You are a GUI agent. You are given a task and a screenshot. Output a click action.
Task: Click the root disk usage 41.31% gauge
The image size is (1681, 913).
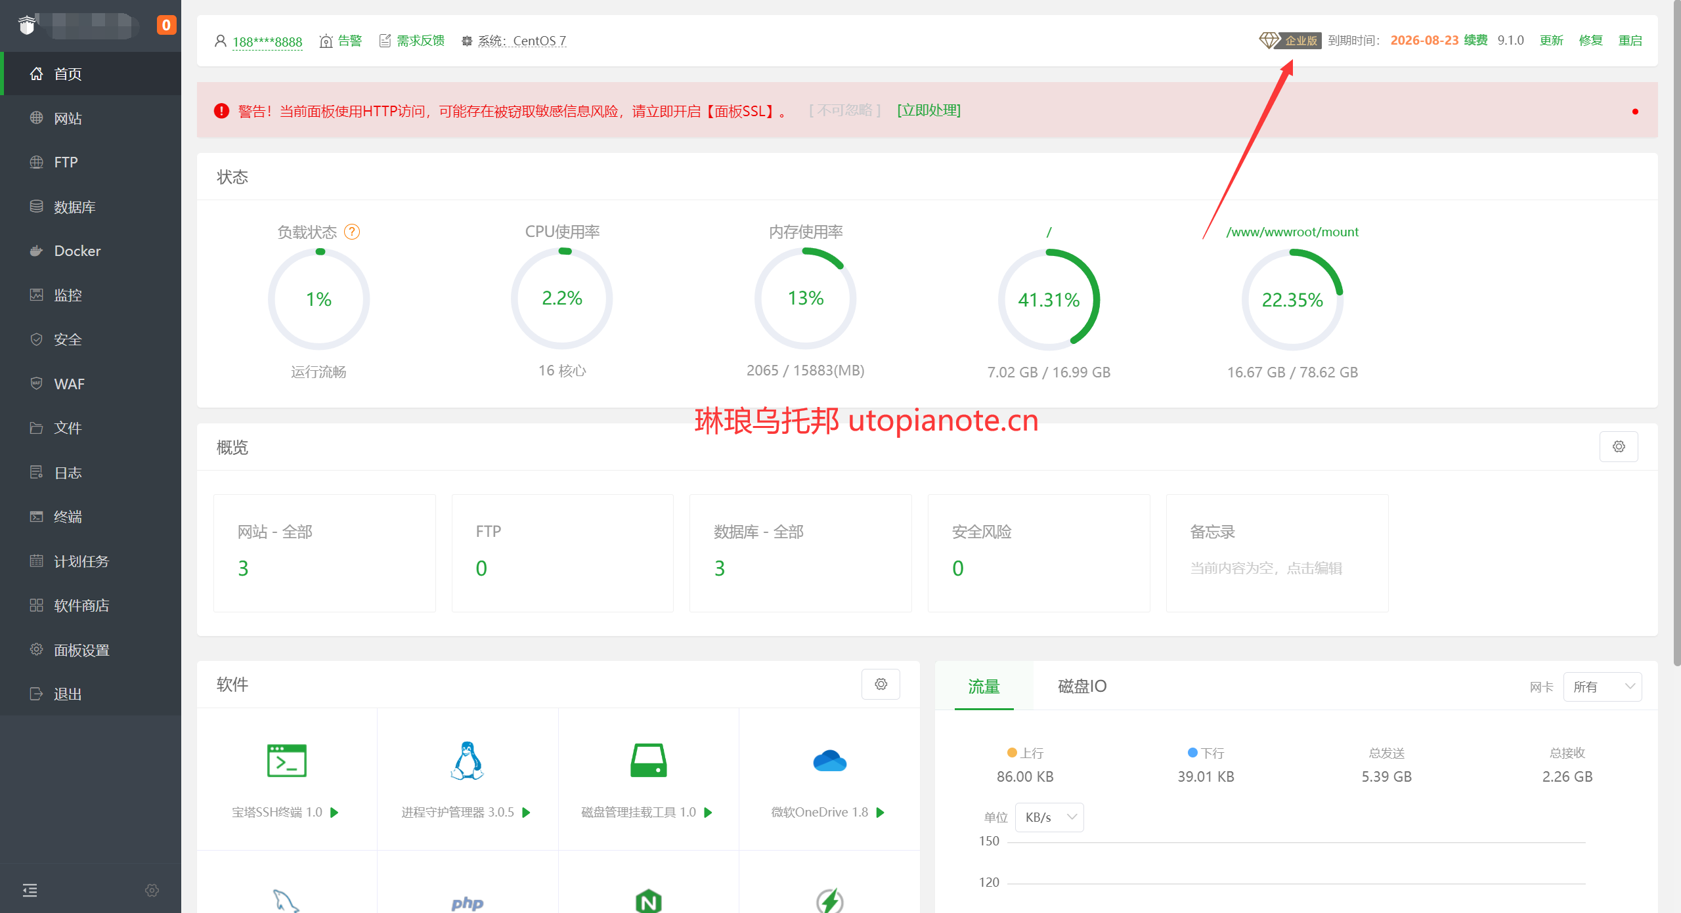pos(1049,299)
